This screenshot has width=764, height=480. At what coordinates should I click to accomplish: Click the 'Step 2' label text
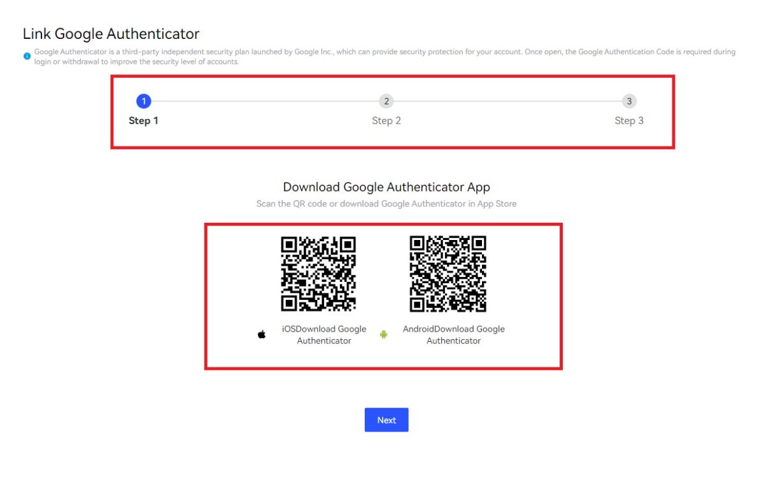pos(386,121)
